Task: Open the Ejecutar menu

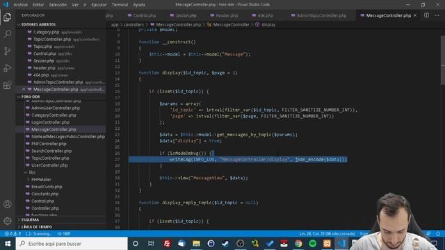Action: click(x=99, y=5)
